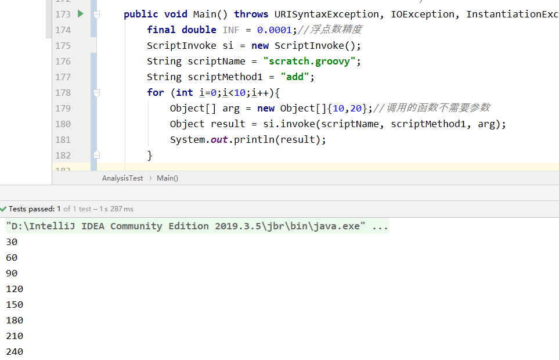Click the console output line 180
The image size is (559, 360).
[x=15, y=321]
